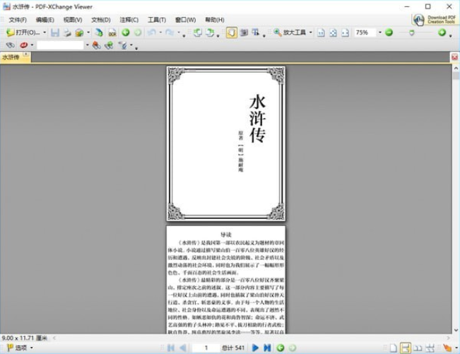Image resolution: width=460 pixels, height=354 pixels.
Task: Open the 75% zoom level dropdown
Action: [x=378, y=33]
